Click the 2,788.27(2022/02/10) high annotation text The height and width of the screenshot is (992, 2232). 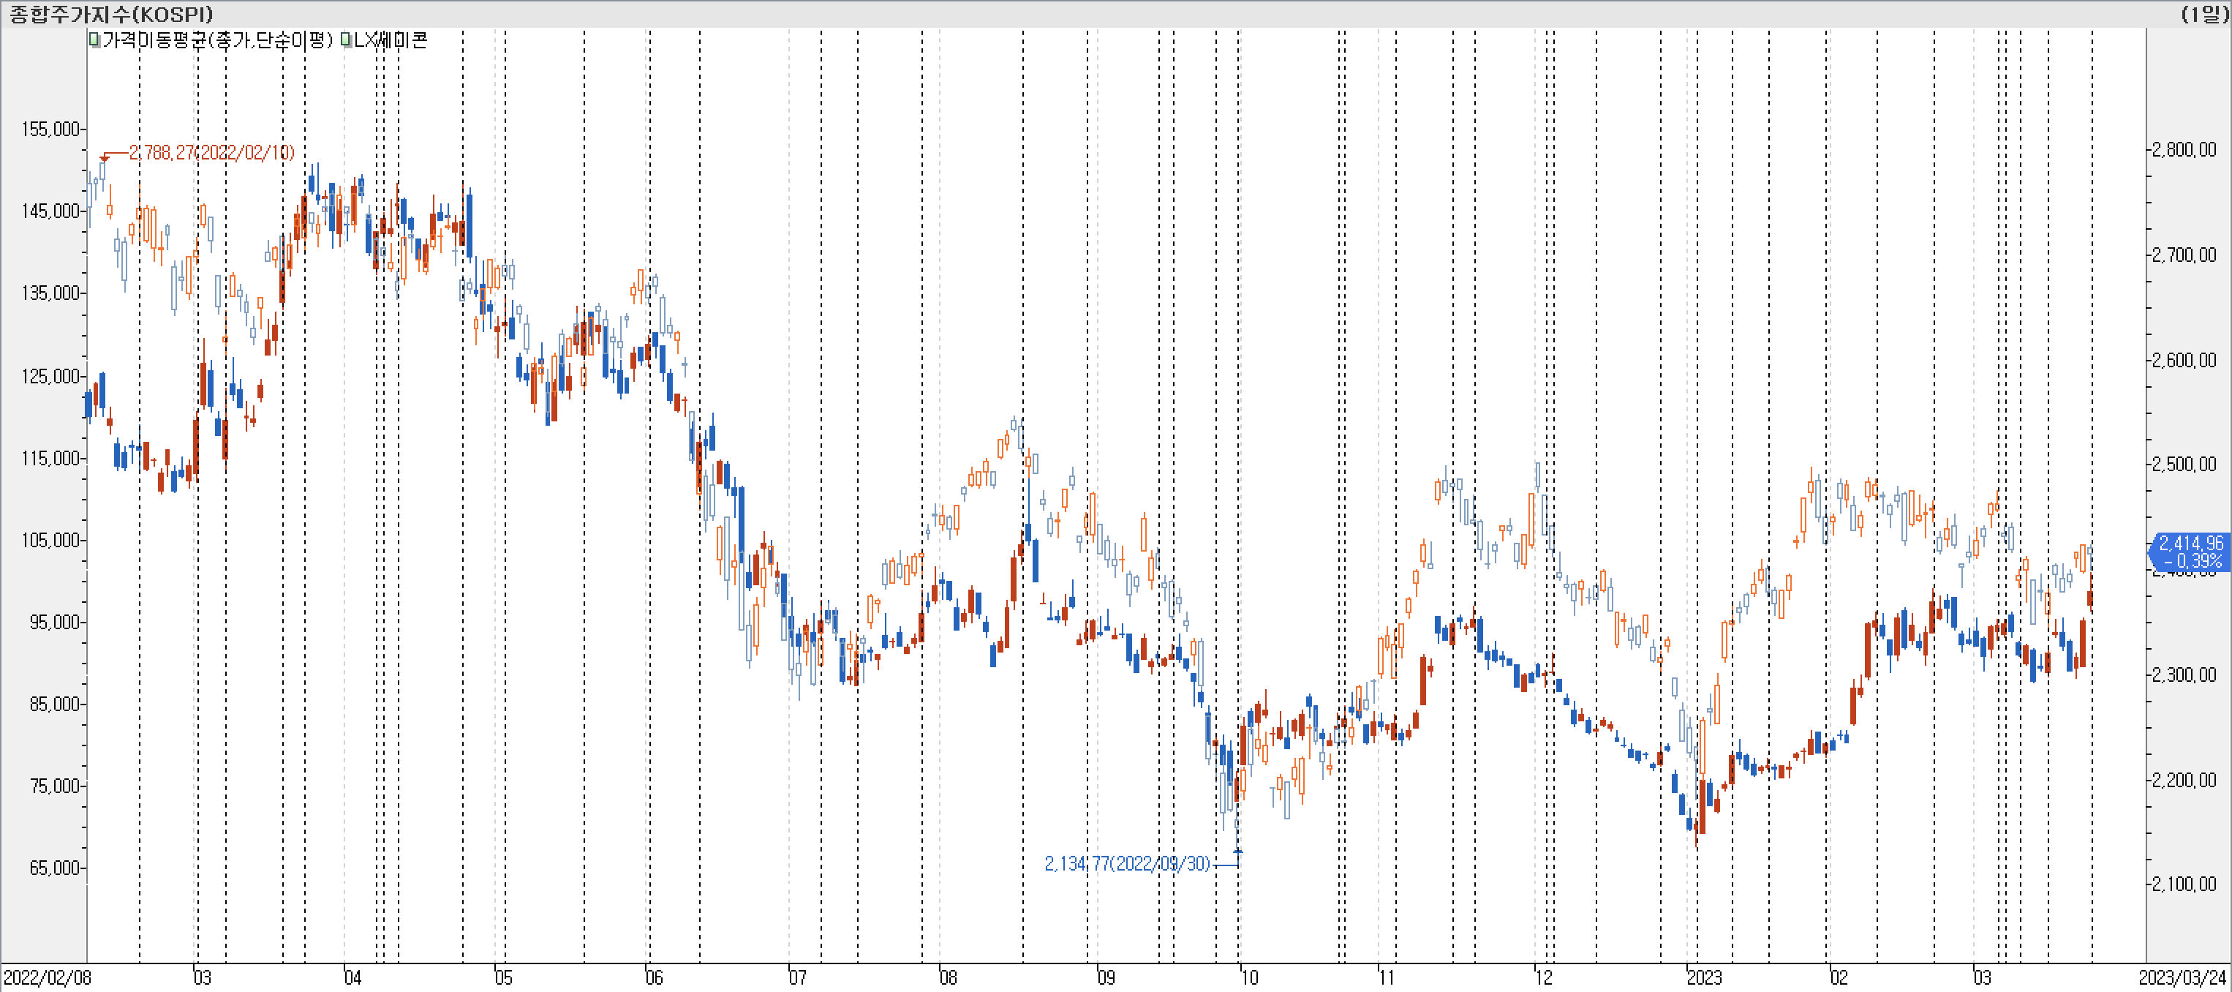(211, 154)
